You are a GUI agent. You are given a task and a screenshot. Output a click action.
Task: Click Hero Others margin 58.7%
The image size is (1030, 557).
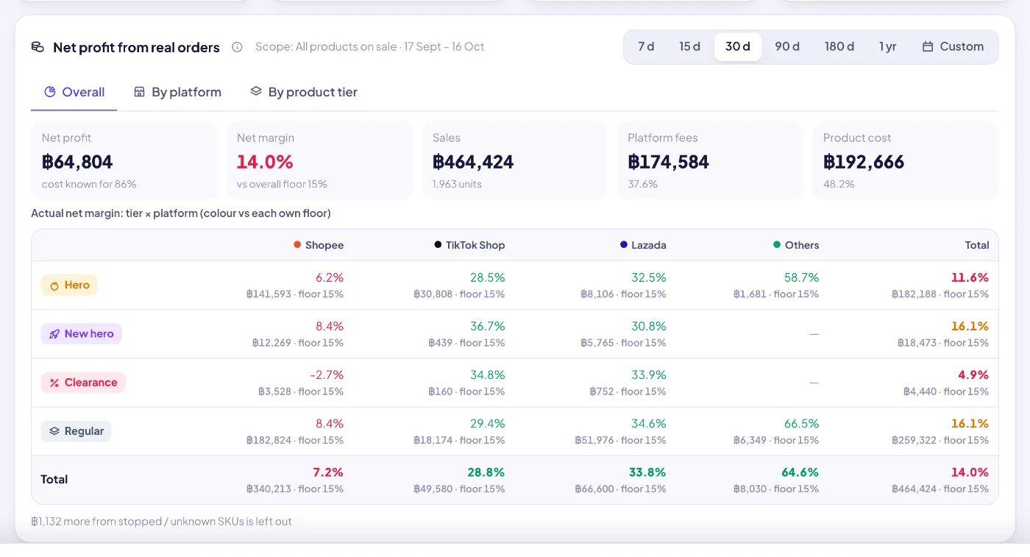click(801, 277)
